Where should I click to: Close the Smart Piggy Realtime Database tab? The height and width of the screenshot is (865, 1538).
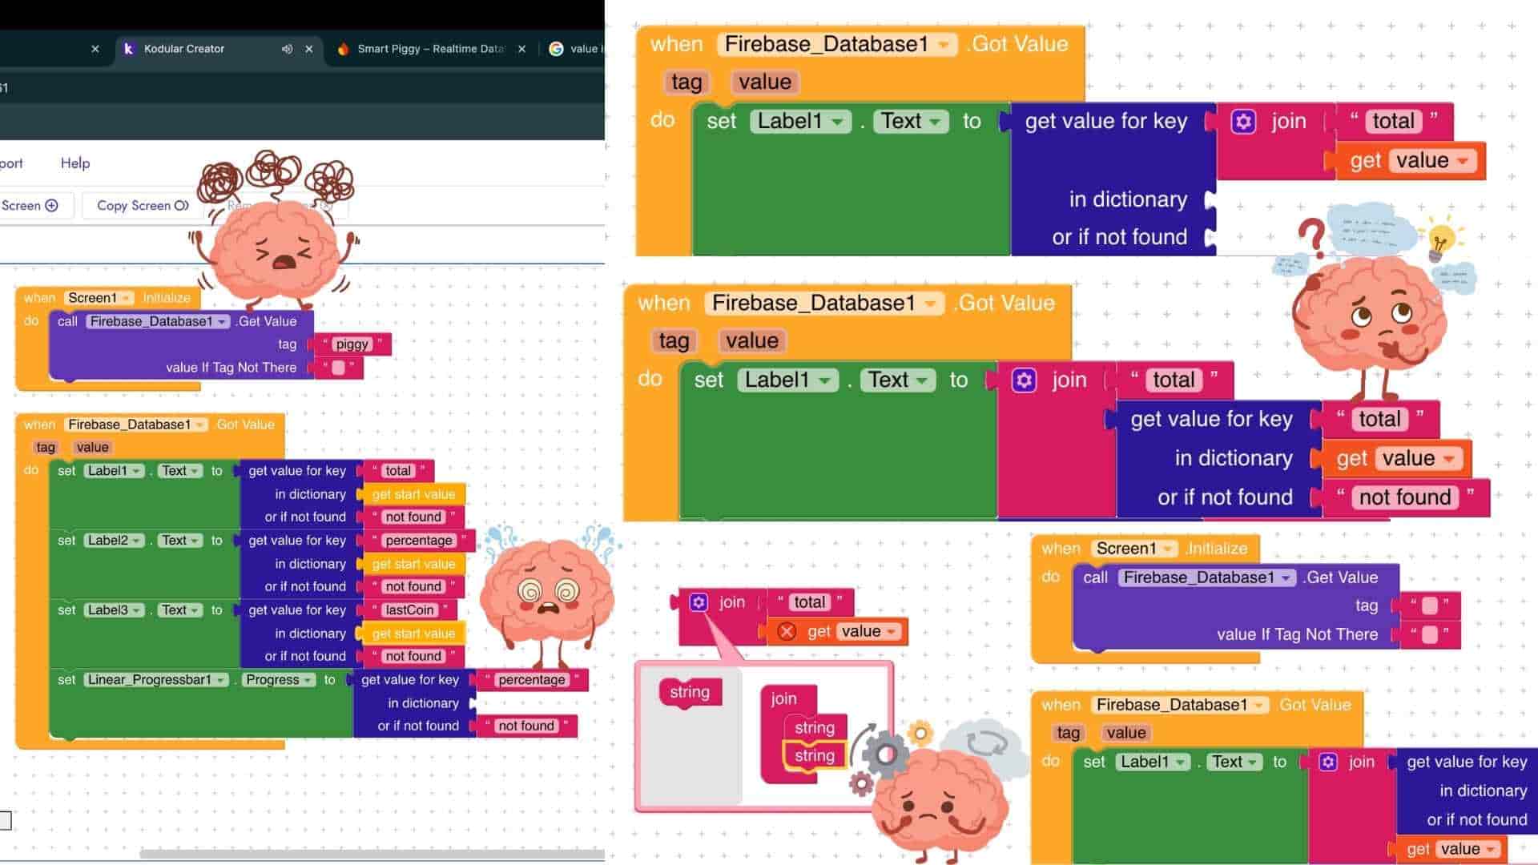(522, 49)
